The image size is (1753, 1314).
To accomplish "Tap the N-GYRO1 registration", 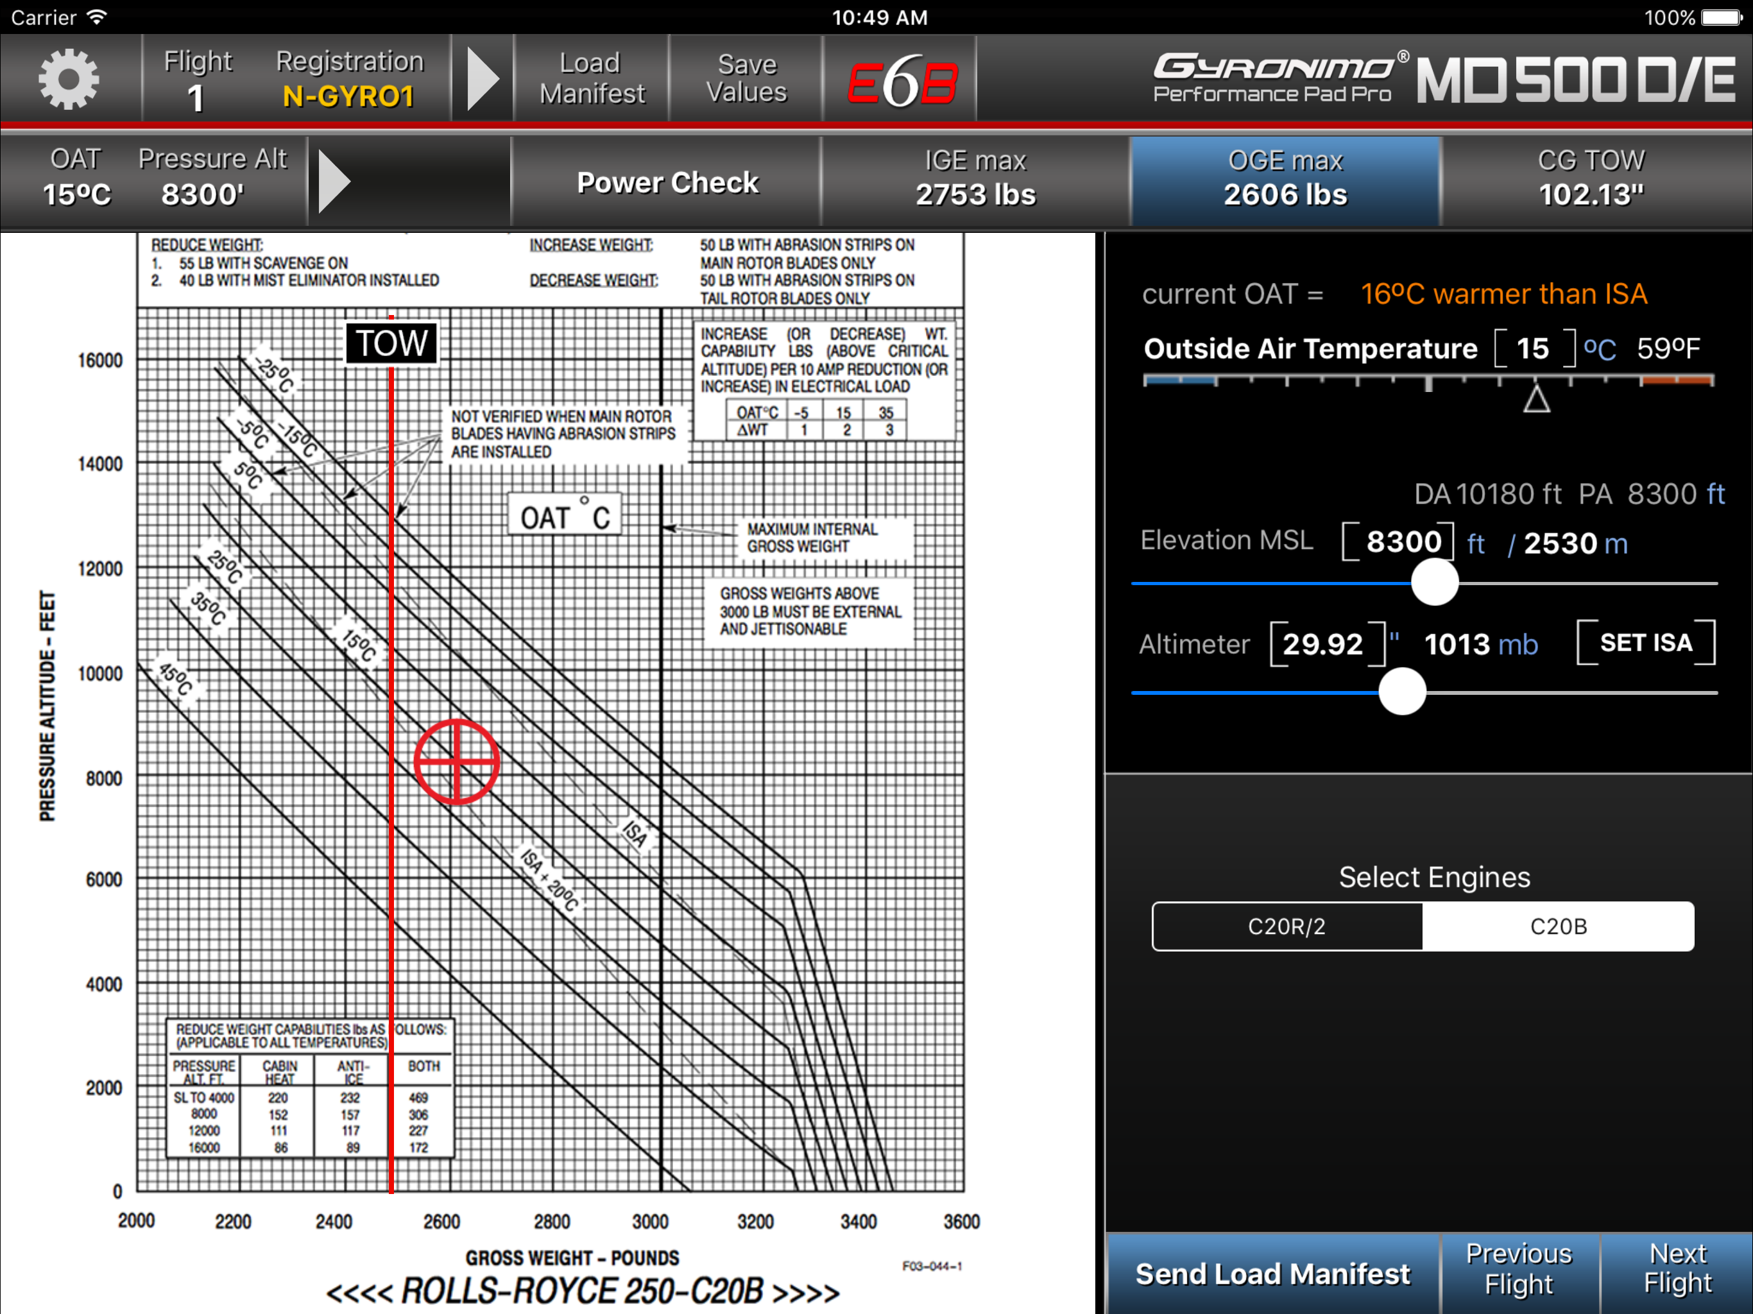I will click(348, 96).
